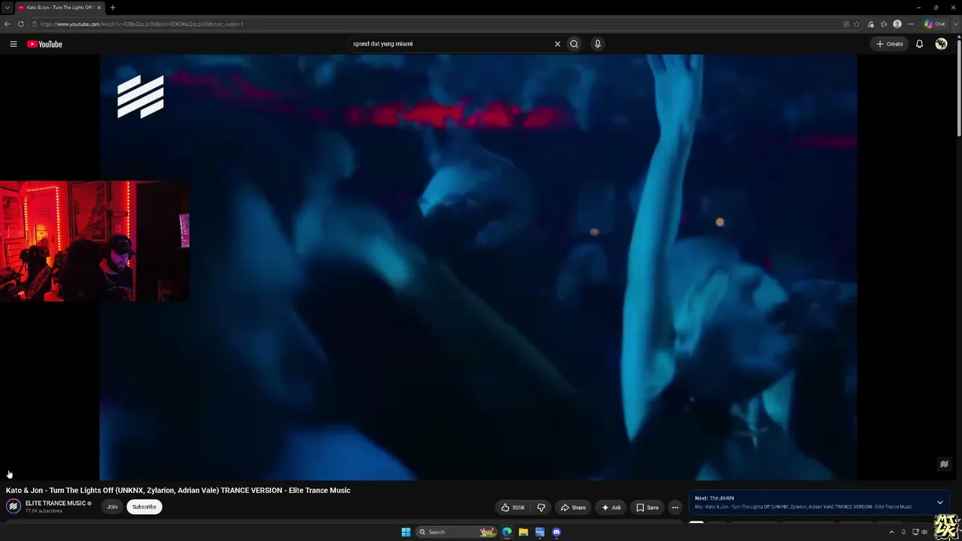This screenshot has width=962, height=541.
Task: Open the Copilot Chat button
Action: [x=935, y=24]
